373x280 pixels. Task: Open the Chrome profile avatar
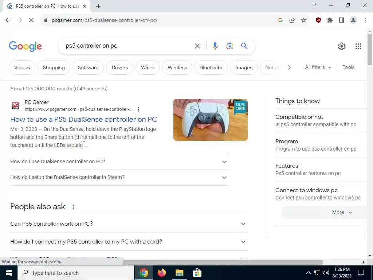353,20
